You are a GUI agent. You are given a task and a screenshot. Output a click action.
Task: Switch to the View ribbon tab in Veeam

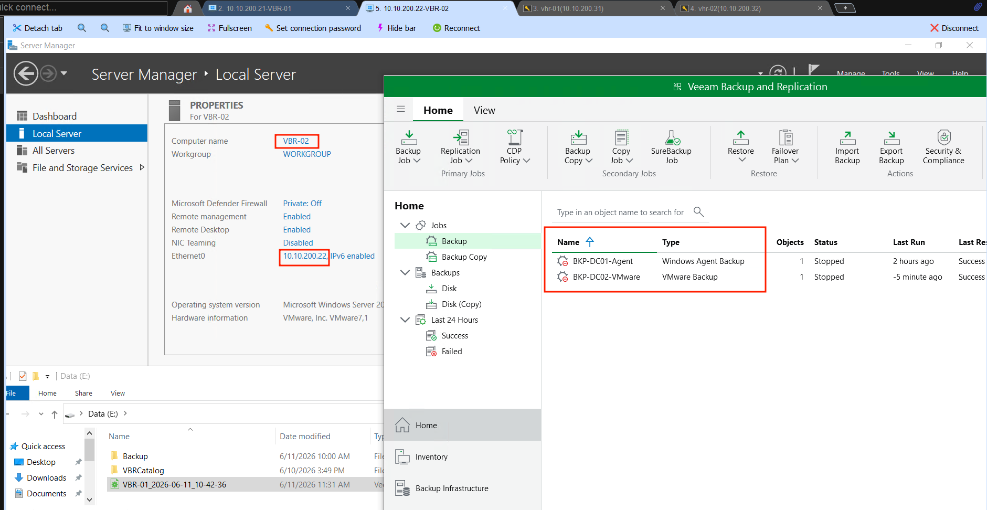coord(484,110)
